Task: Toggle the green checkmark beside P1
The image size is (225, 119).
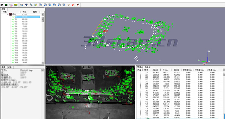Action: [x=13, y=19]
